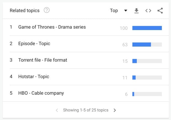This screenshot has height=120, width=171.
Task: Click the dropdown arrow next to Top
Action: click(x=126, y=11)
